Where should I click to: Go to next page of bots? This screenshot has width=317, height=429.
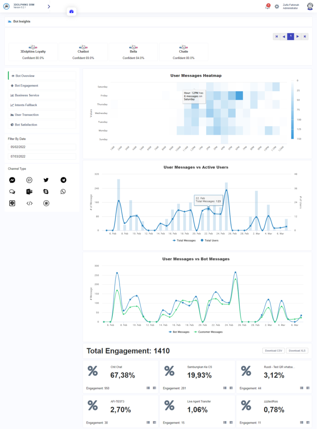tap(298, 36)
